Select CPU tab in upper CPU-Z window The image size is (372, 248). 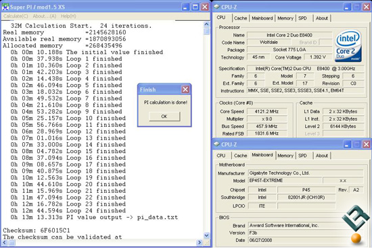point(221,18)
